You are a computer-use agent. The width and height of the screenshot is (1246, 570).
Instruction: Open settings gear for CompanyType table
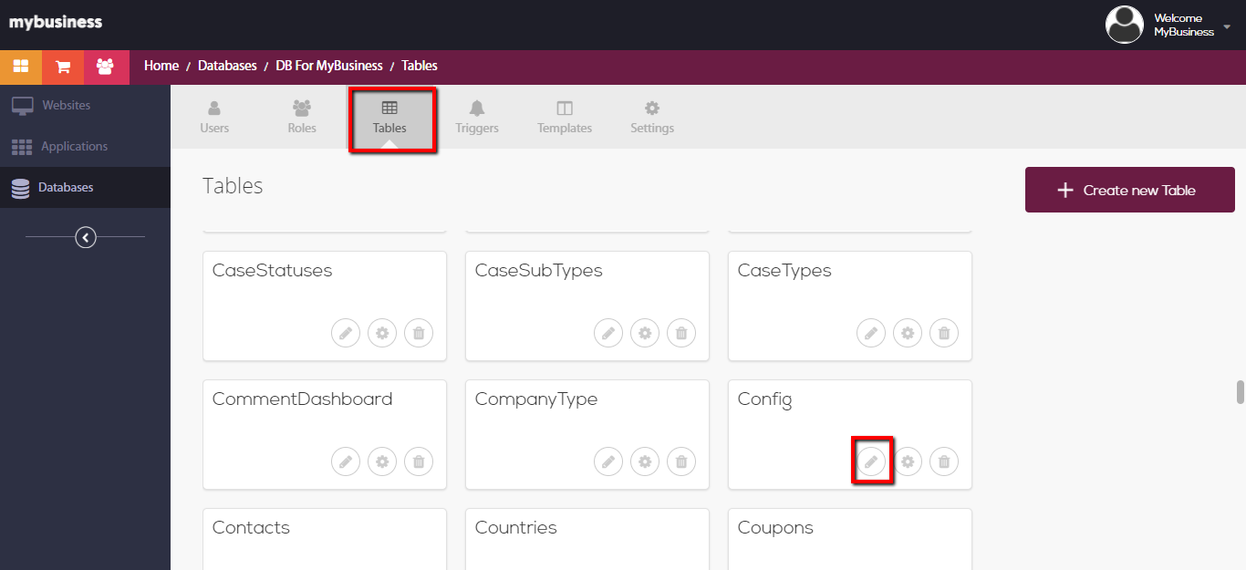pos(645,461)
